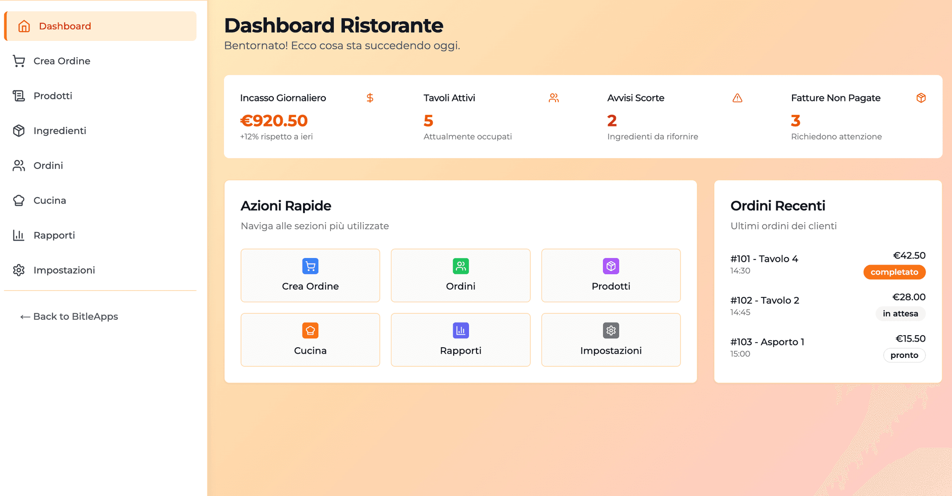Click the purple Prodotti package icon
952x496 pixels.
(611, 266)
